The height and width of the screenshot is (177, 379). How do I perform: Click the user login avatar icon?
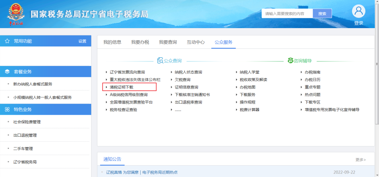point(358,11)
